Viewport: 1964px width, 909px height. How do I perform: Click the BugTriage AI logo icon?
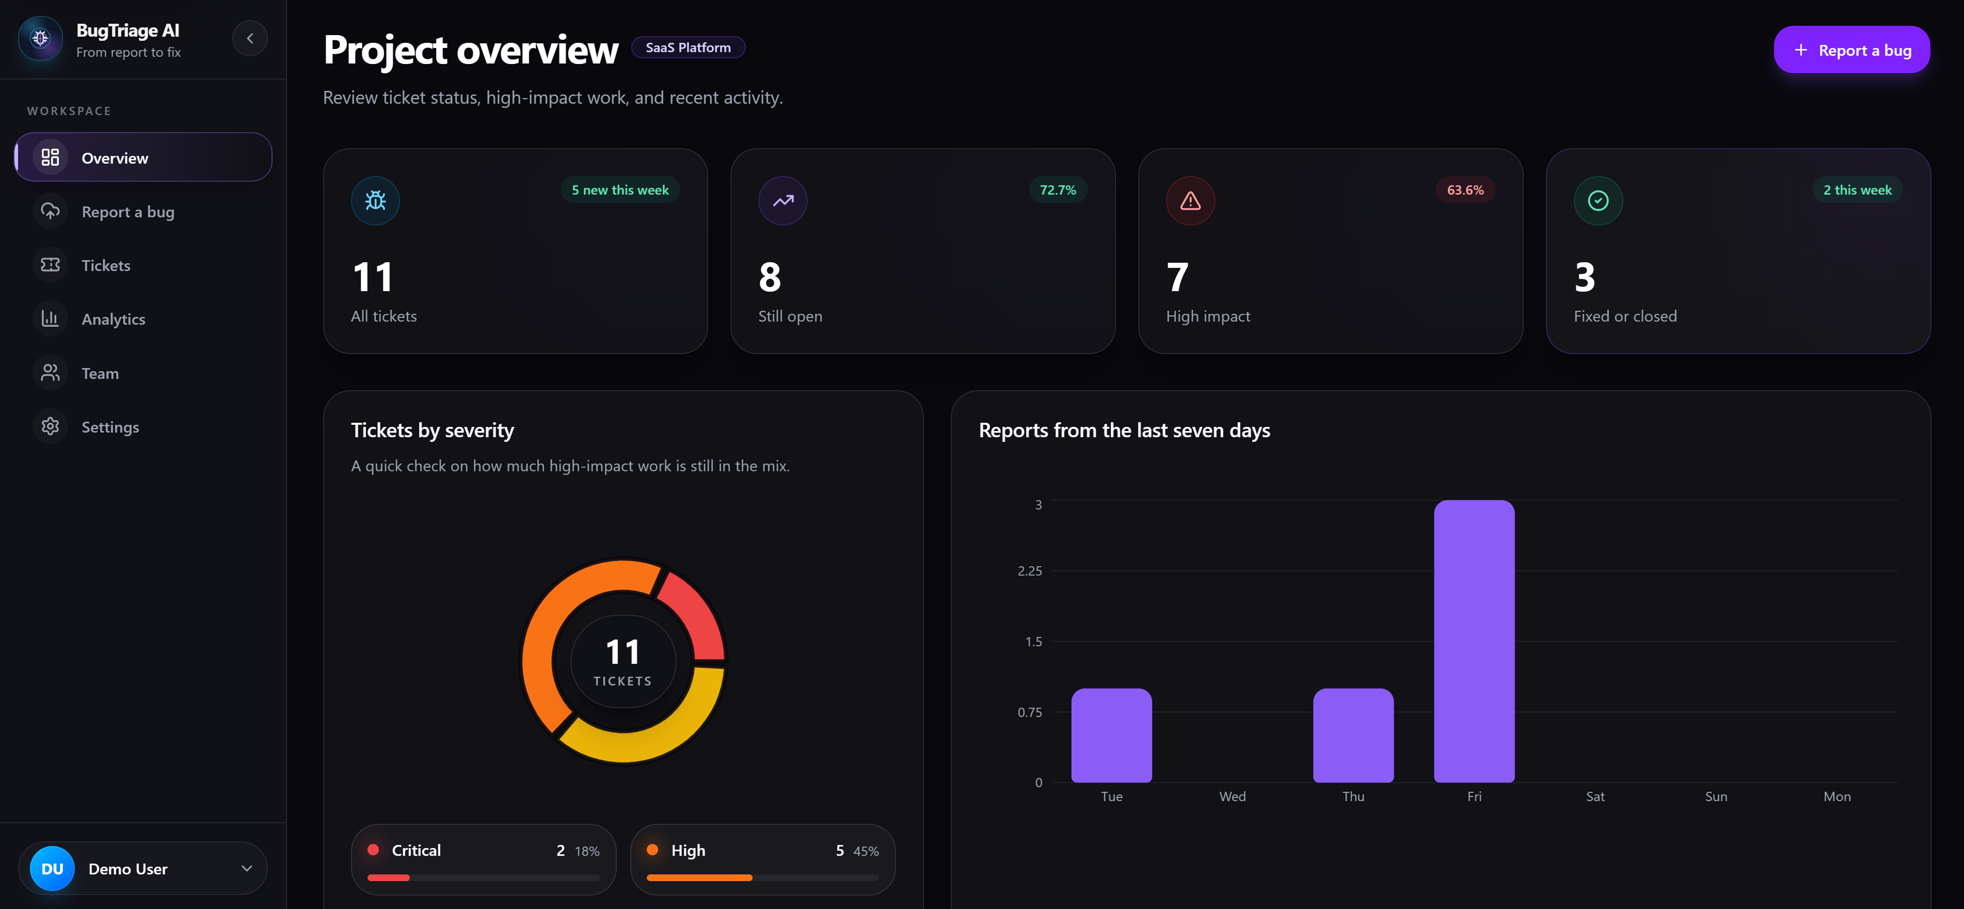click(40, 38)
